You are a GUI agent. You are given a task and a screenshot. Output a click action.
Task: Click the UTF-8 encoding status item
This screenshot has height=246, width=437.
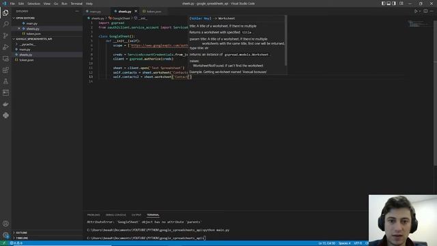tap(358, 243)
